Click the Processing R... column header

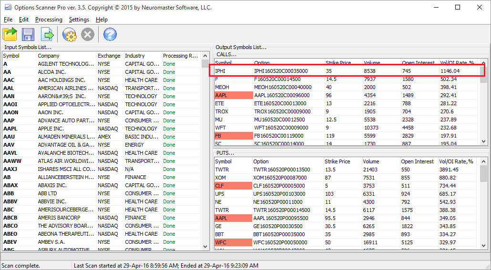click(181, 56)
